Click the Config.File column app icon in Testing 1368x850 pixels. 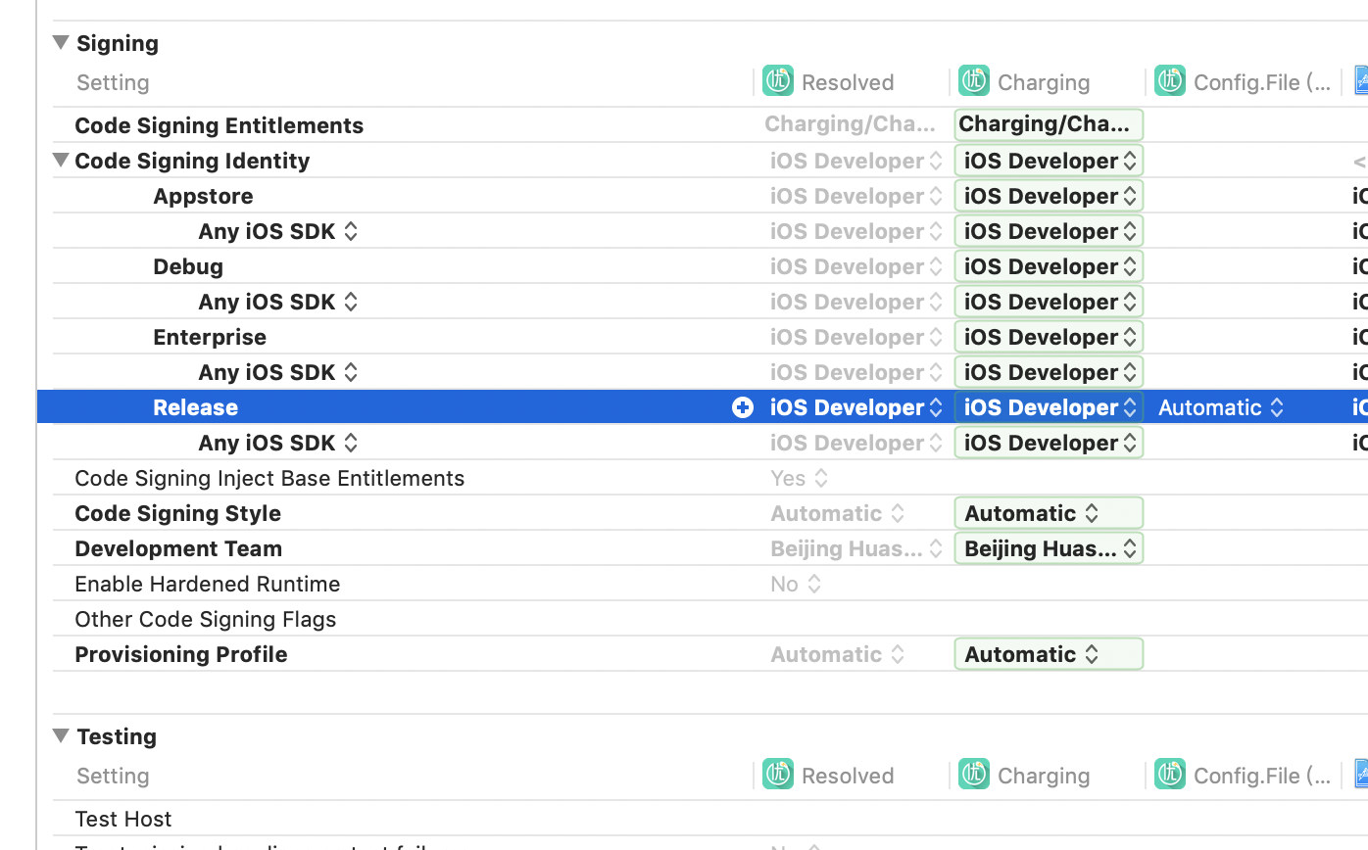1170,775
